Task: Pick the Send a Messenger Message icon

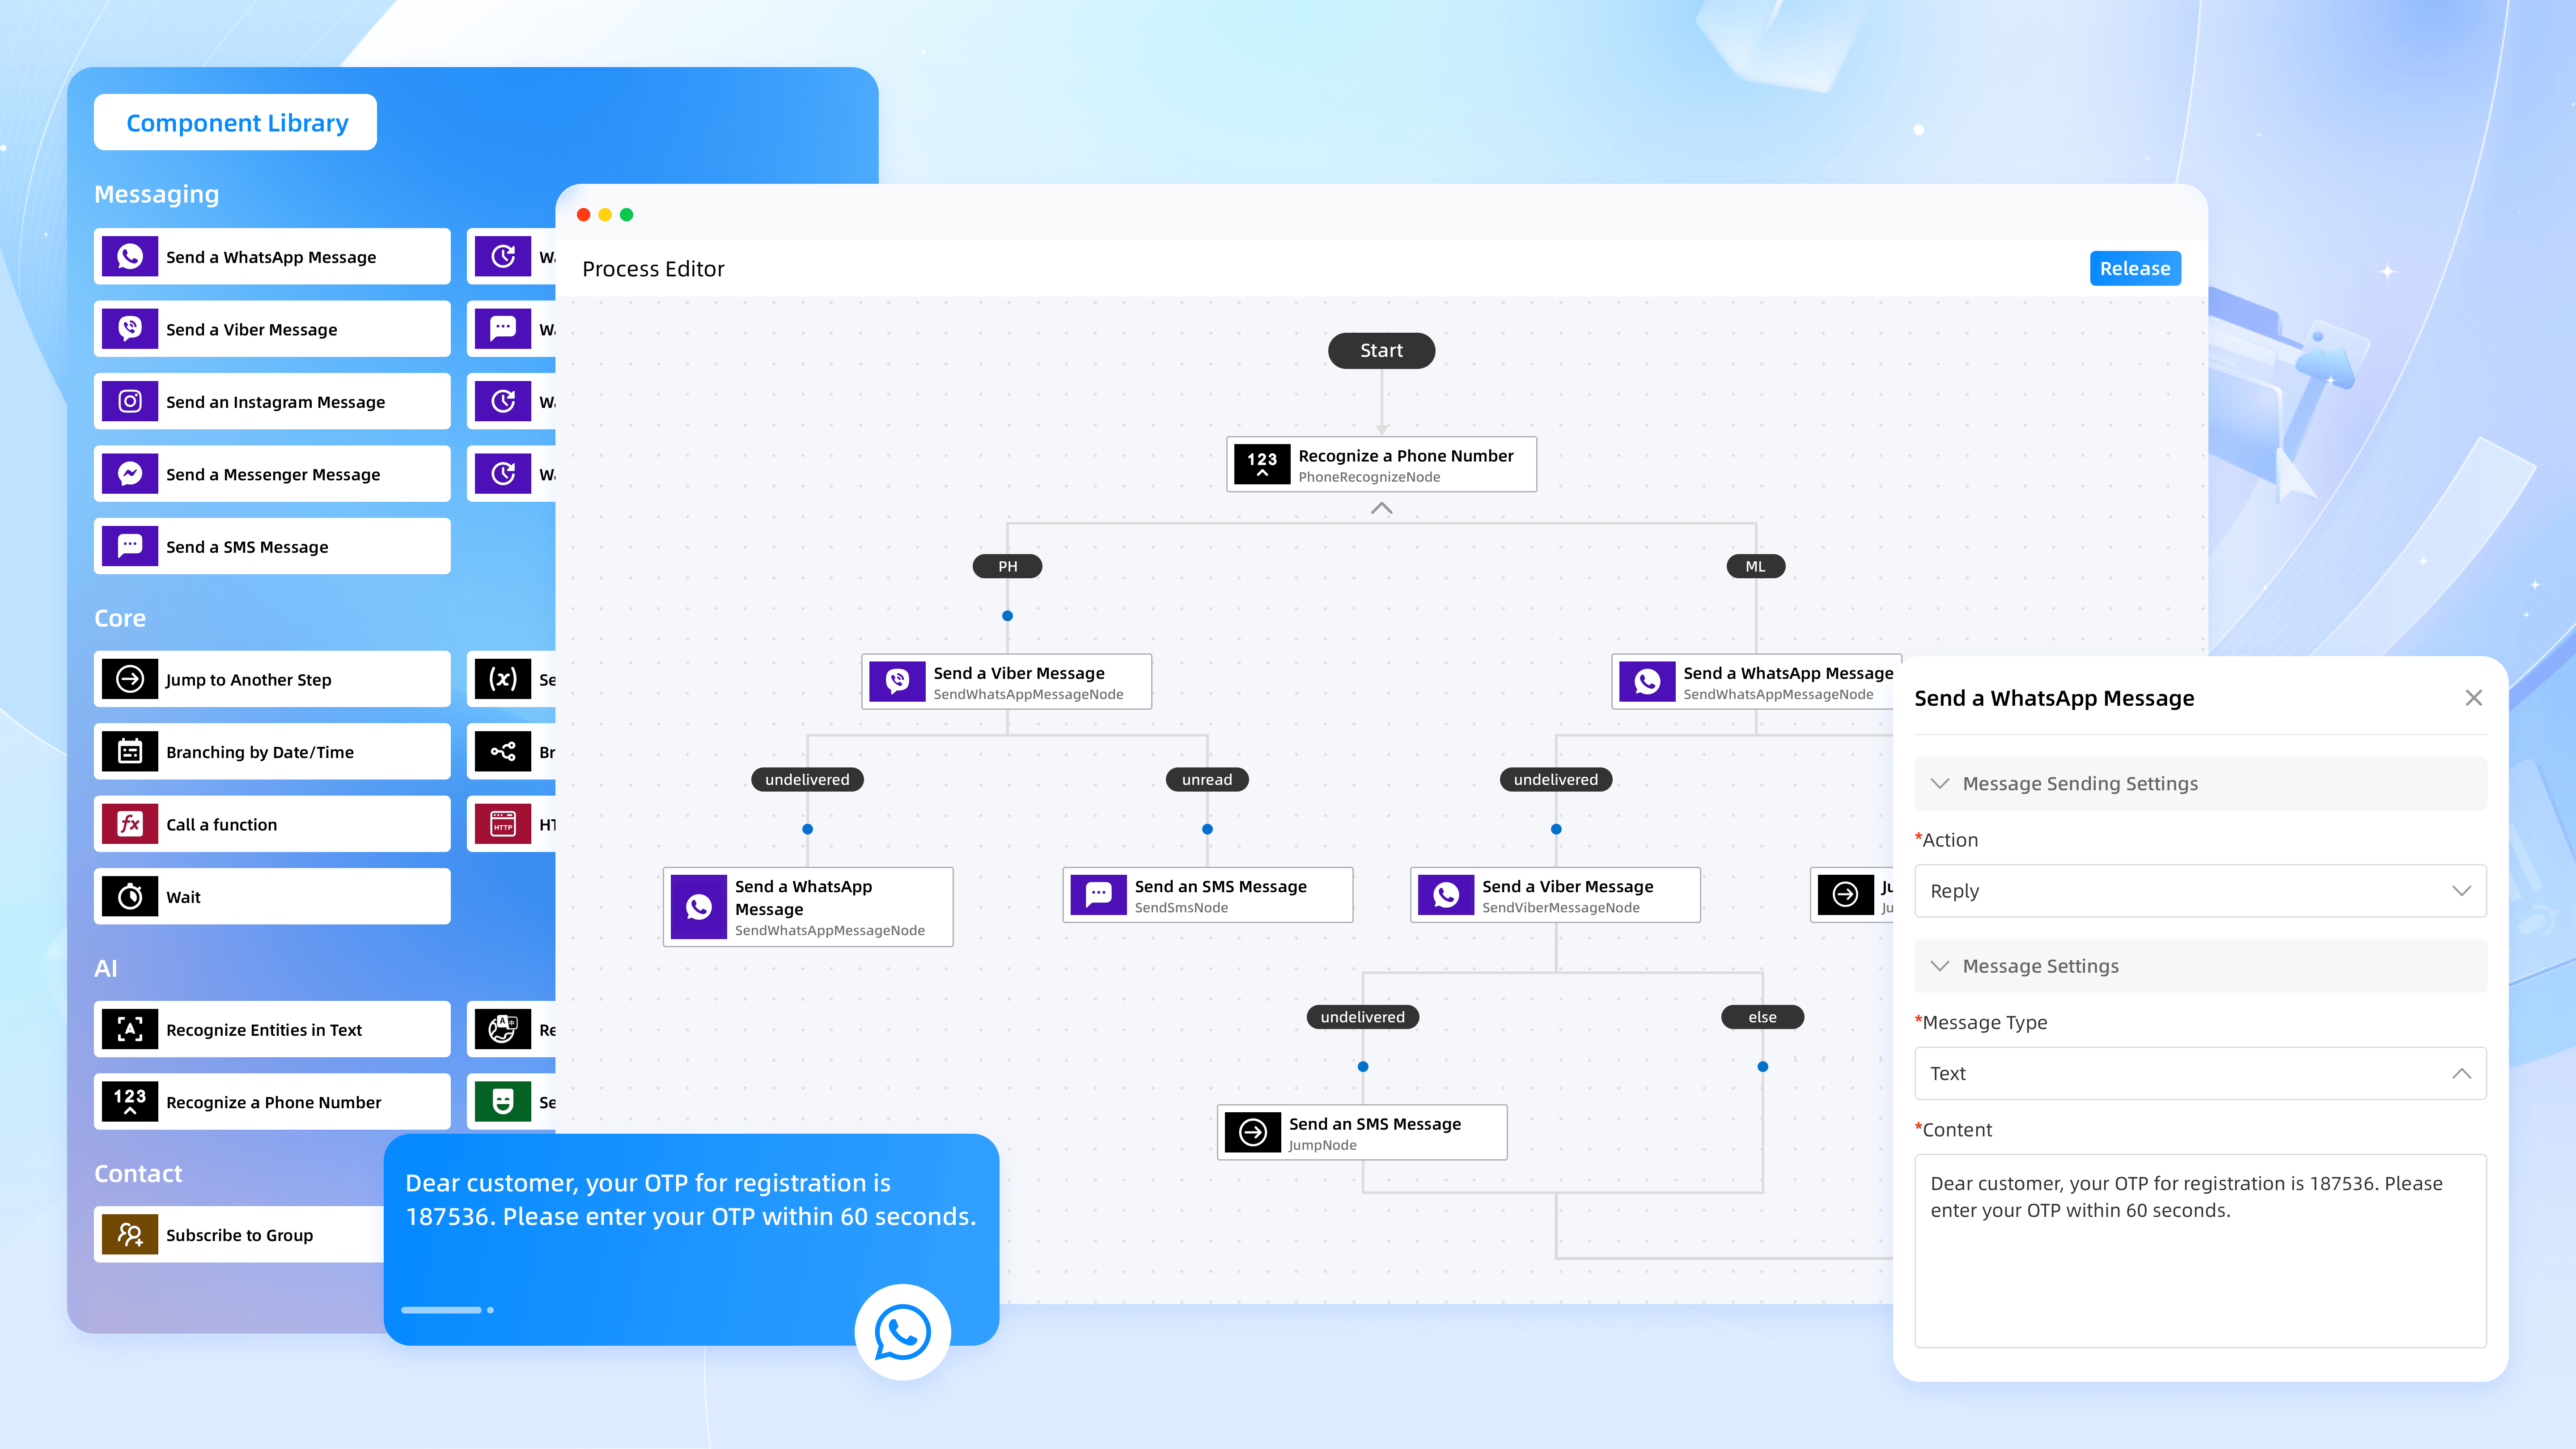Action: pos(130,474)
